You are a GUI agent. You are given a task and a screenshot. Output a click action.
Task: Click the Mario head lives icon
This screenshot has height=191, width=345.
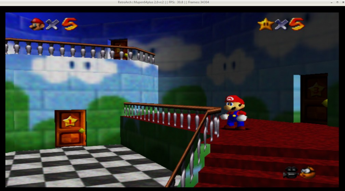click(37, 24)
